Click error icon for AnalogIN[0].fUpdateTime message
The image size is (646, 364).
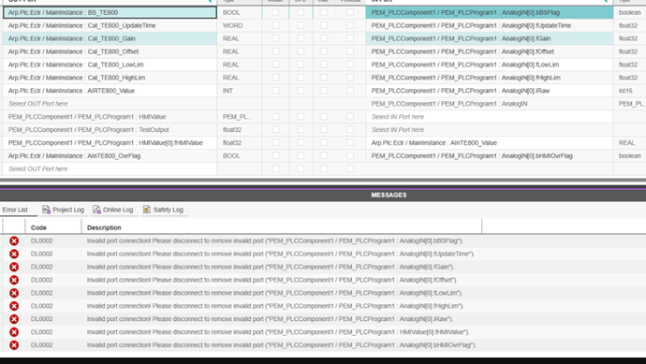coord(14,255)
